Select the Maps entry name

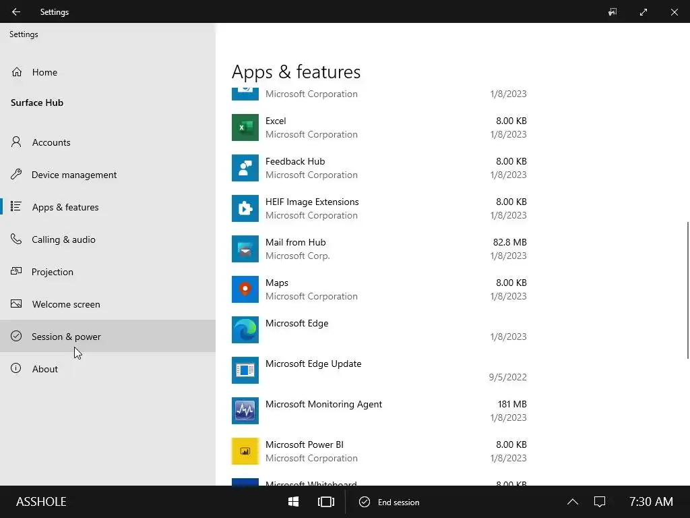pos(276,283)
